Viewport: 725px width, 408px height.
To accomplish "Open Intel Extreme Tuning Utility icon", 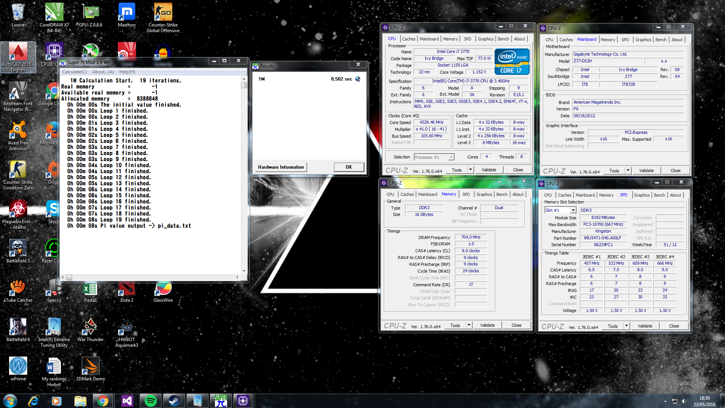I will point(54,333).
